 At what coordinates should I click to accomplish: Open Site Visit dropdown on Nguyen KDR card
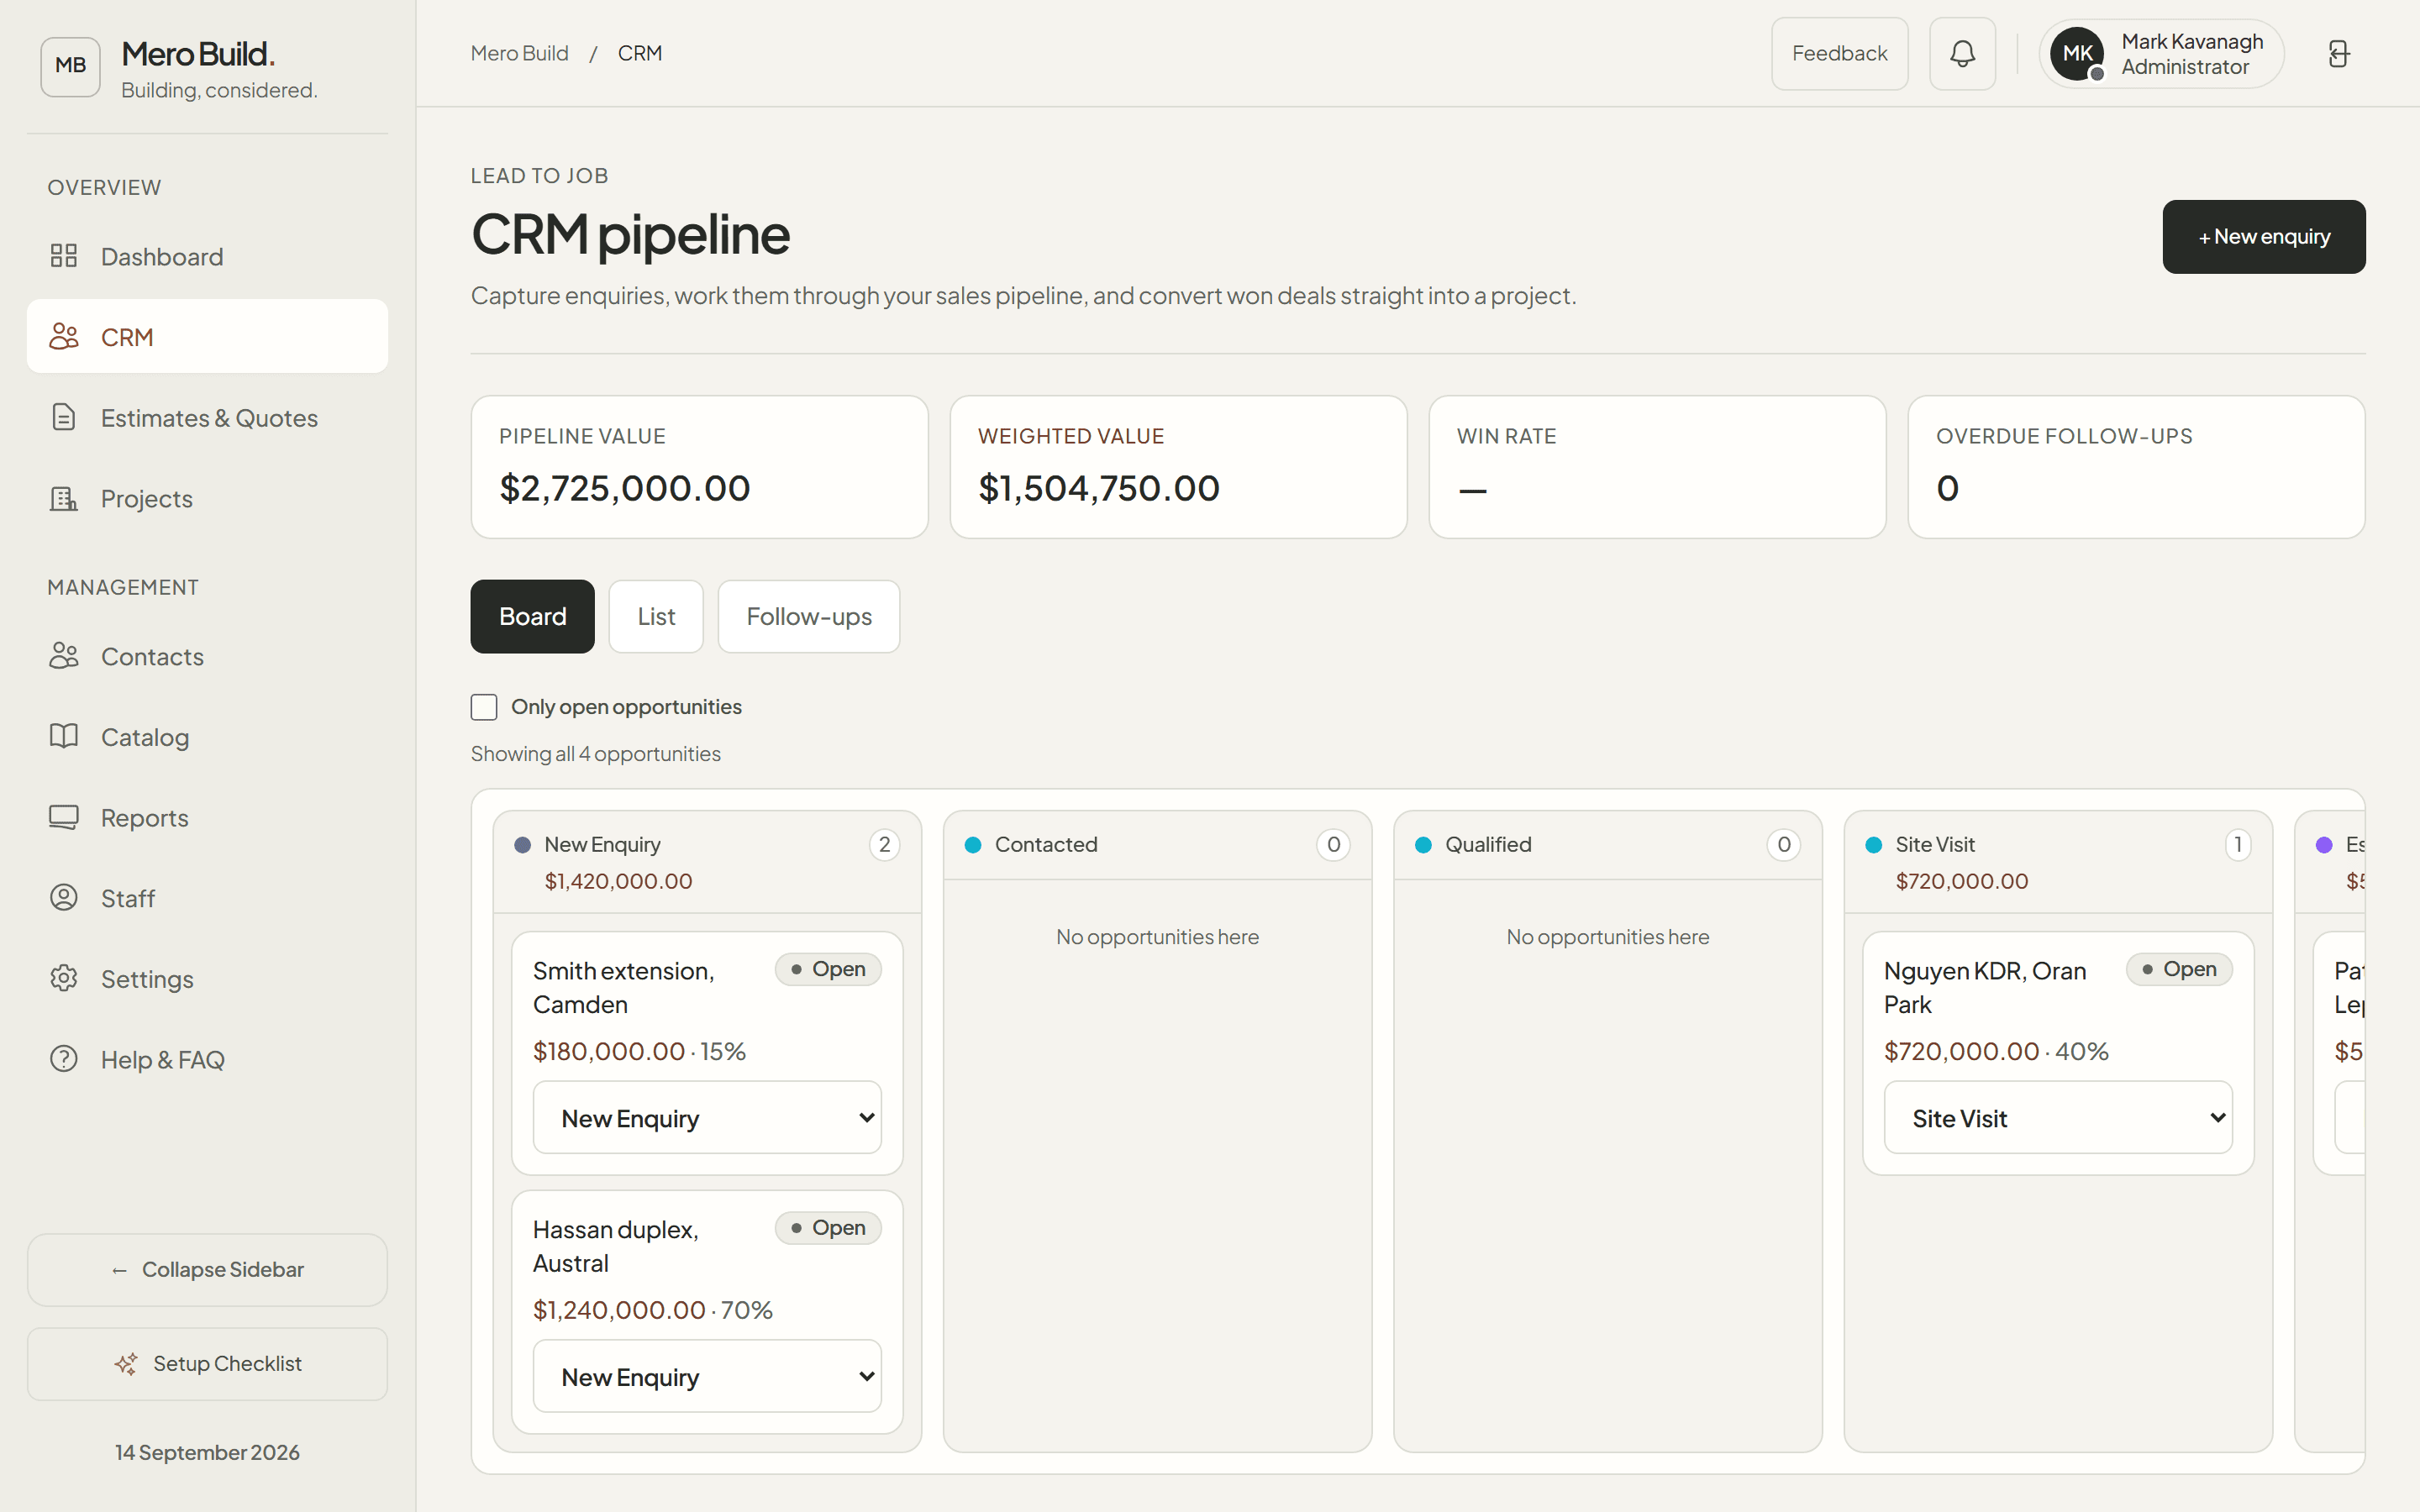2058,1117
